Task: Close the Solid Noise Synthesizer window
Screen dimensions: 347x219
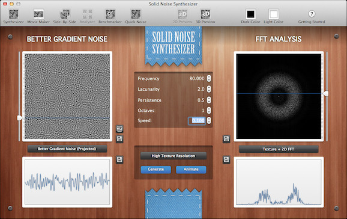Action: 5,4
